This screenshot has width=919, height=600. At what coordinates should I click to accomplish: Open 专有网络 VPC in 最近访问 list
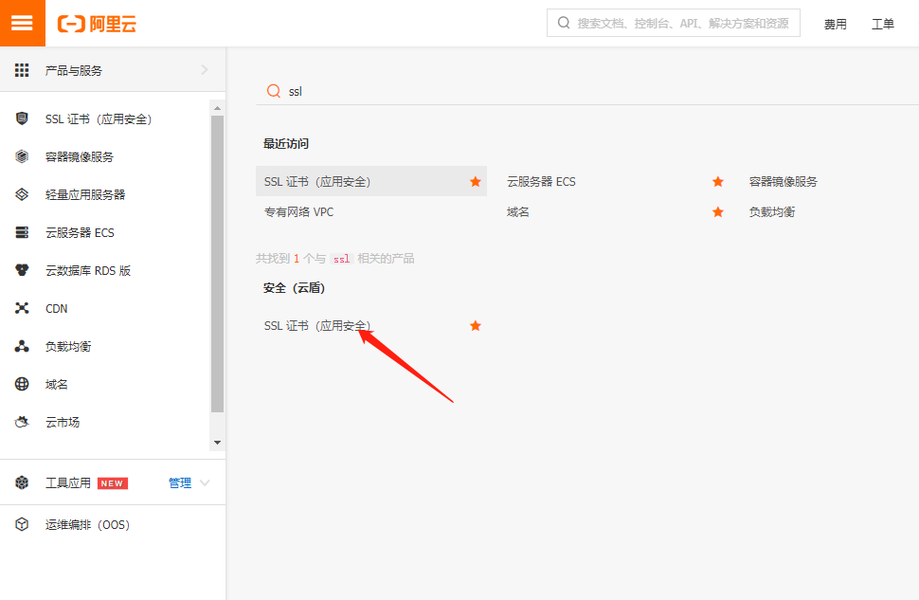[298, 211]
